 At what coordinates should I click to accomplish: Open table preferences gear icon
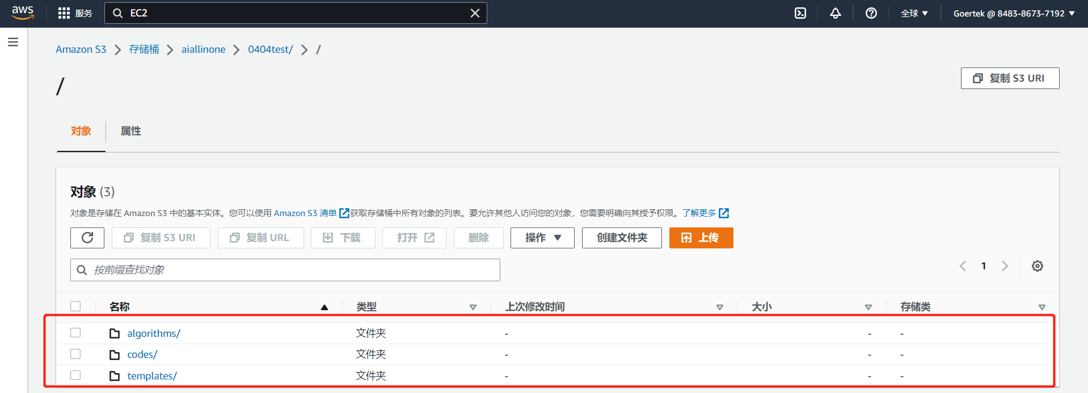coord(1037,266)
